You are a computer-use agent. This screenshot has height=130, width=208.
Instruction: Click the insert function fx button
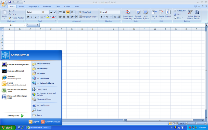click(38, 25)
